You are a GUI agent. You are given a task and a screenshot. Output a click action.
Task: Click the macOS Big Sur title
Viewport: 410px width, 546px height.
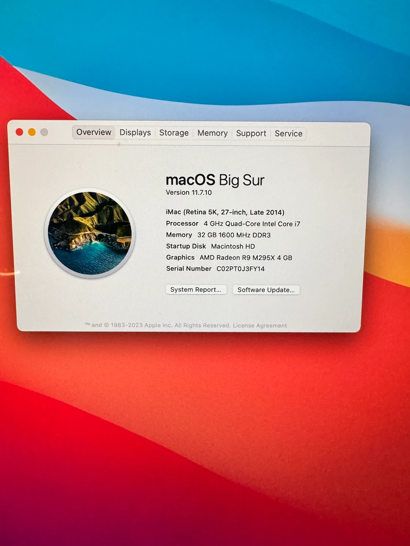(215, 180)
